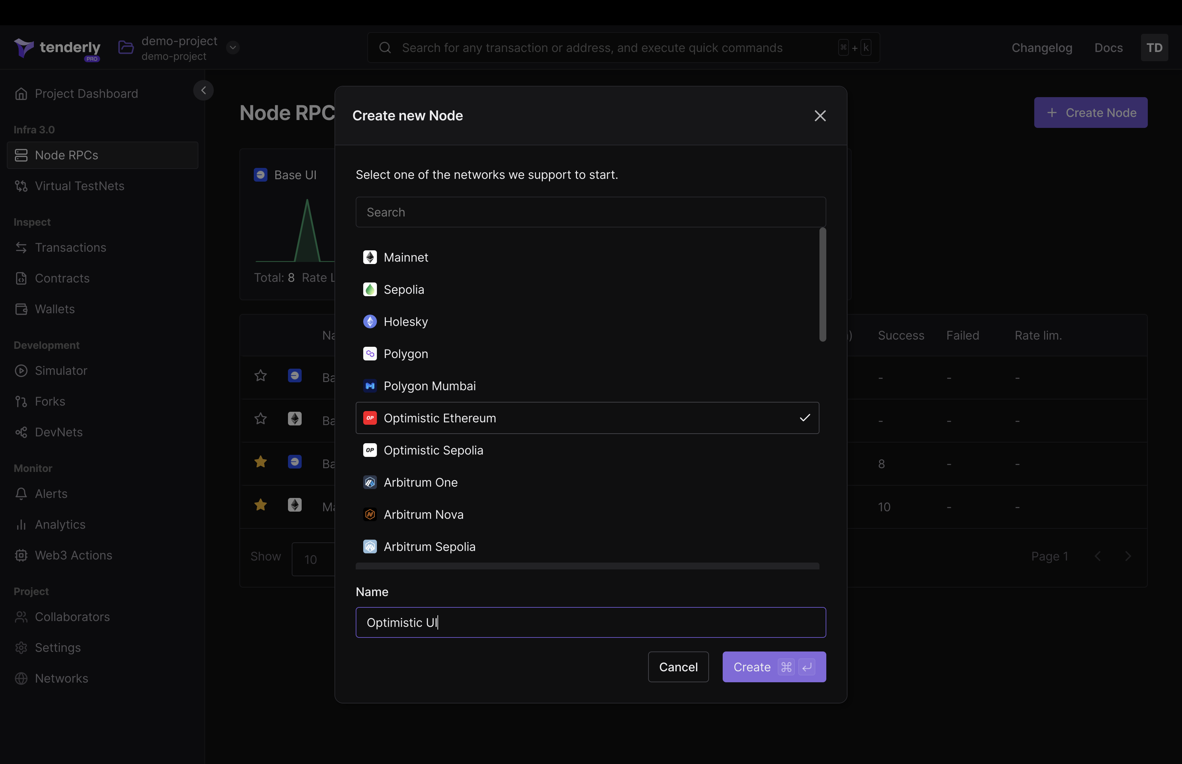Select the Arbitrum Nova network

pyautogui.click(x=587, y=514)
